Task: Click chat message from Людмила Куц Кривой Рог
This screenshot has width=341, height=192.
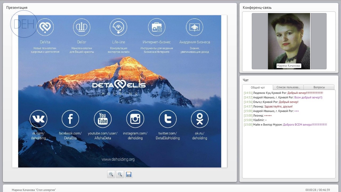Action: (x=283, y=93)
